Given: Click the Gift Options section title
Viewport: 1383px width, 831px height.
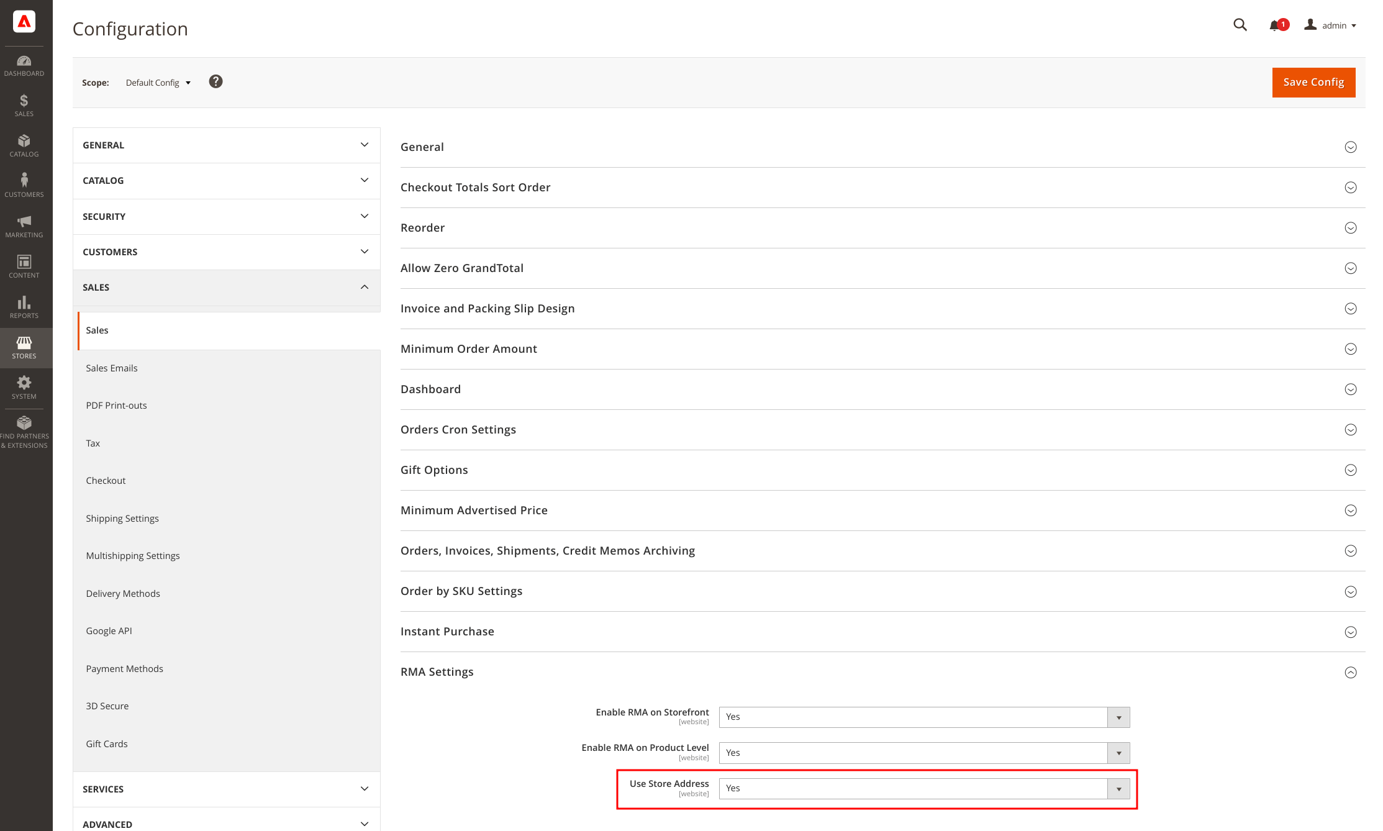Looking at the screenshot, I should [434, 470].
